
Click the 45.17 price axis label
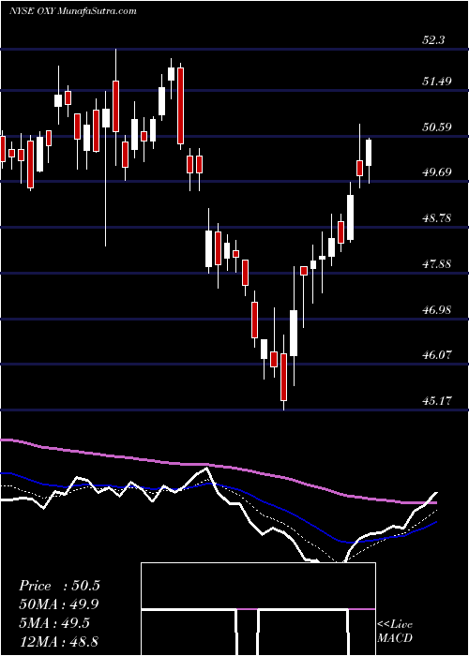pyautogui.click(x=437, y=401)
